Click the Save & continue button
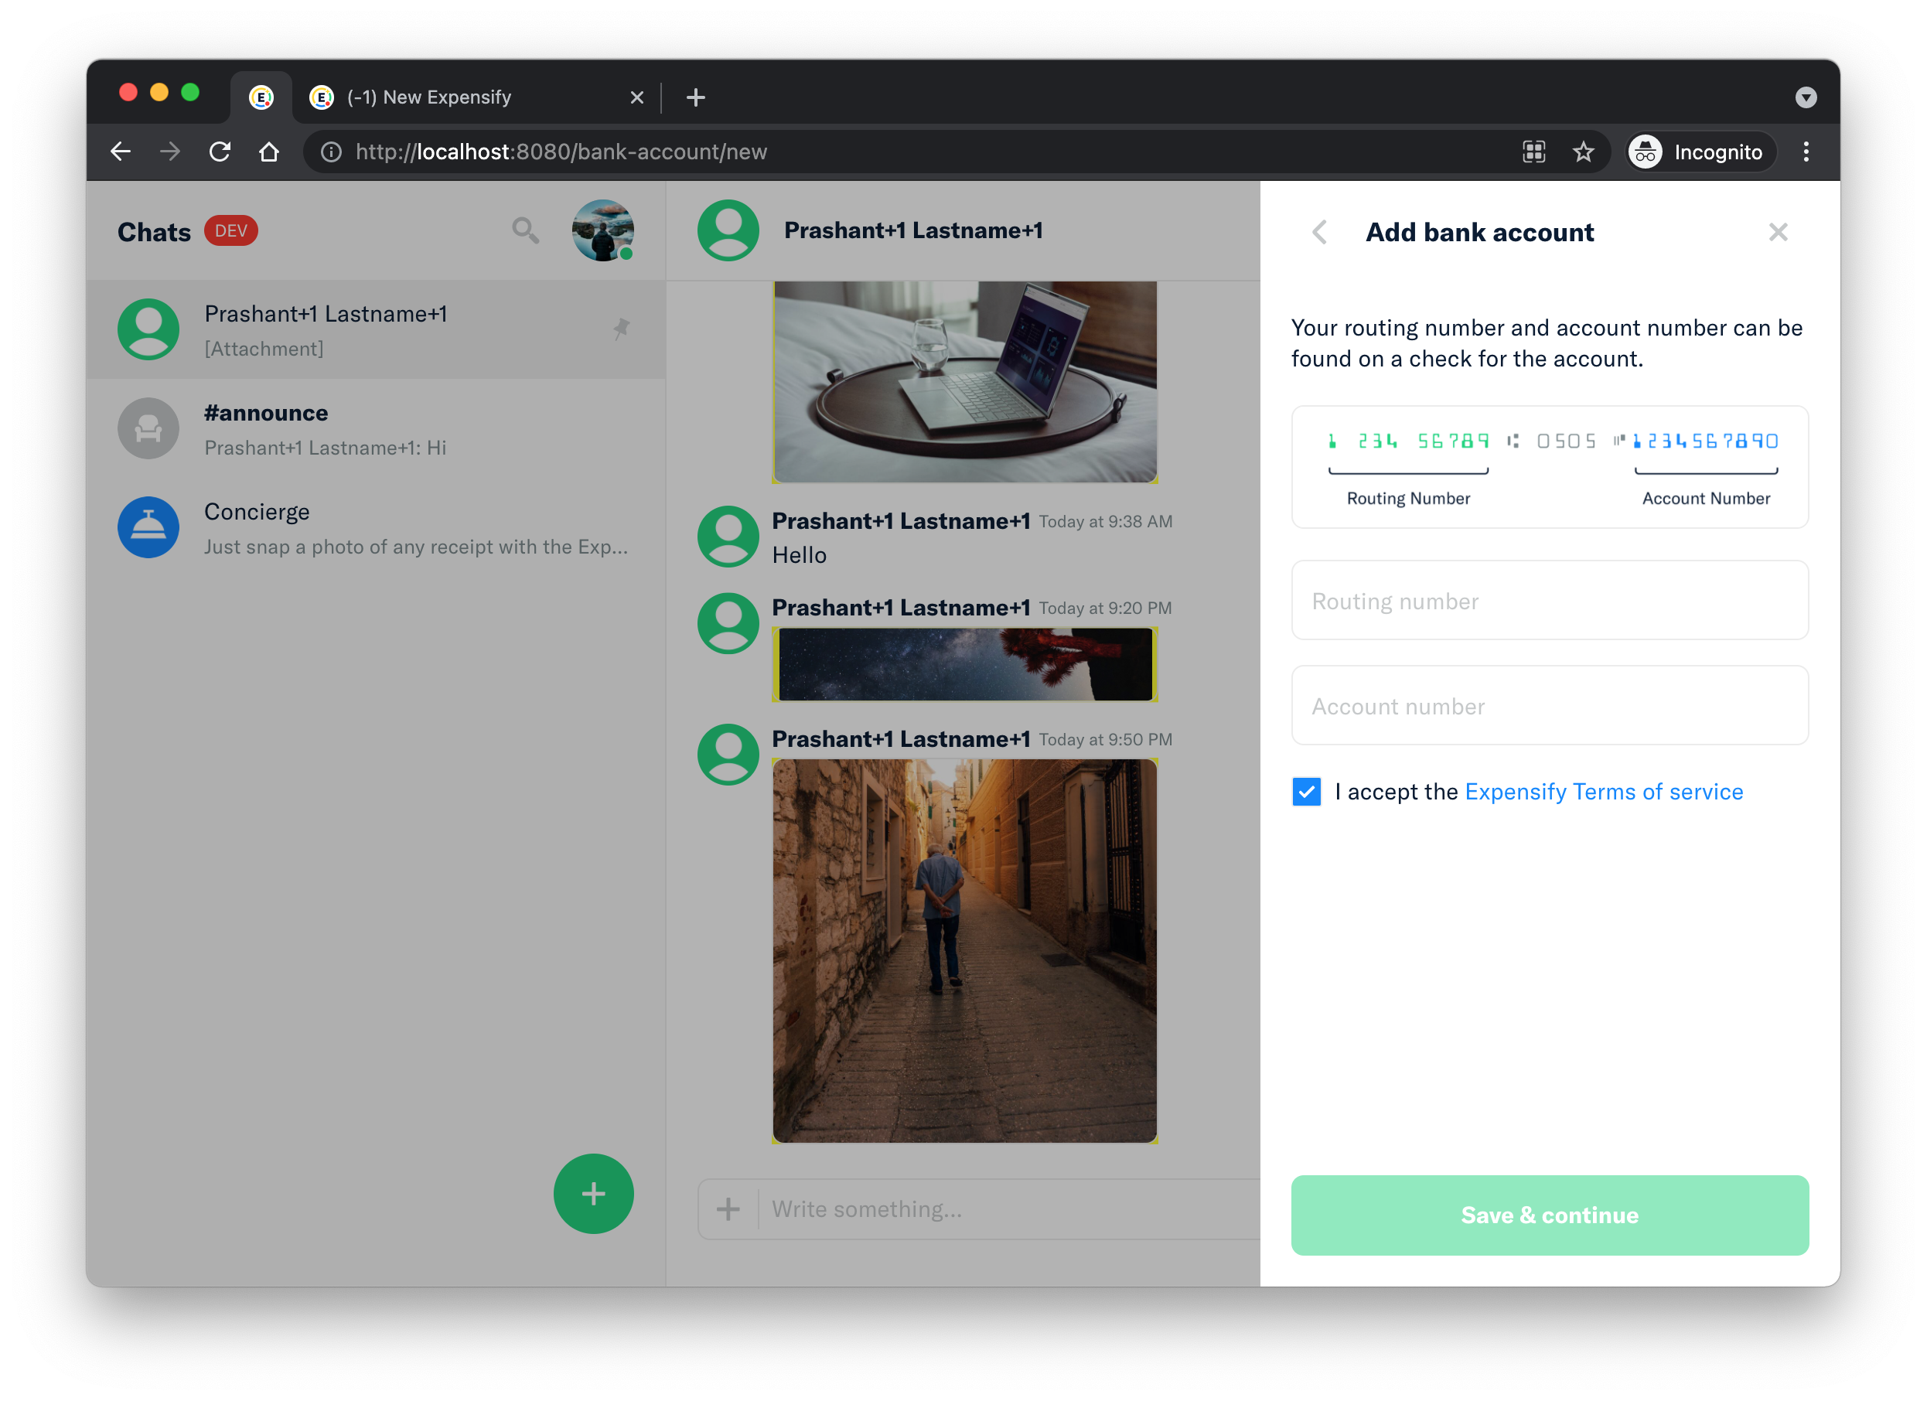This screenshot has width=1927, height=1401. click(x=1549, y=1215)
